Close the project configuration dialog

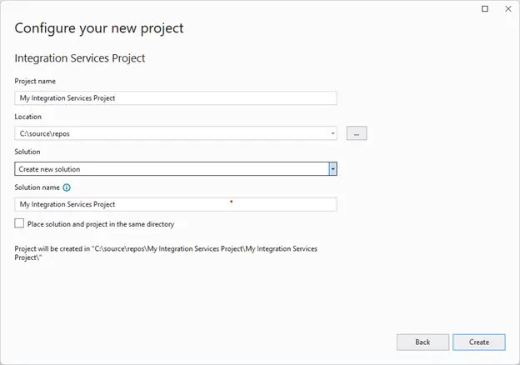(x=507, y=8)
